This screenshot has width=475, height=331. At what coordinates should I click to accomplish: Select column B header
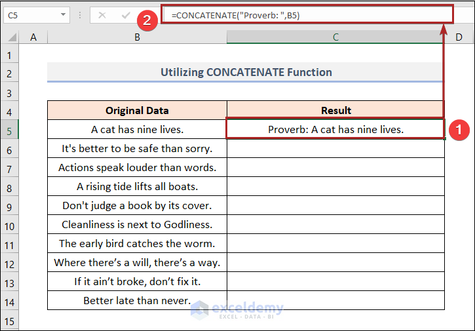(137, 37)
